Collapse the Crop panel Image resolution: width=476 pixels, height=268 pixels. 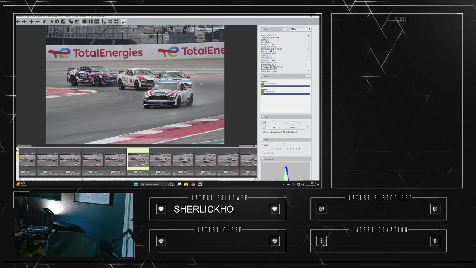point(261,117)
